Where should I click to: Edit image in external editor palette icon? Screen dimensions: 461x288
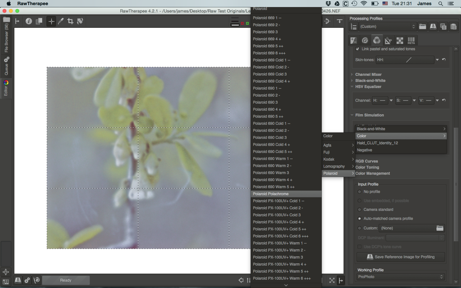(37, 280)
